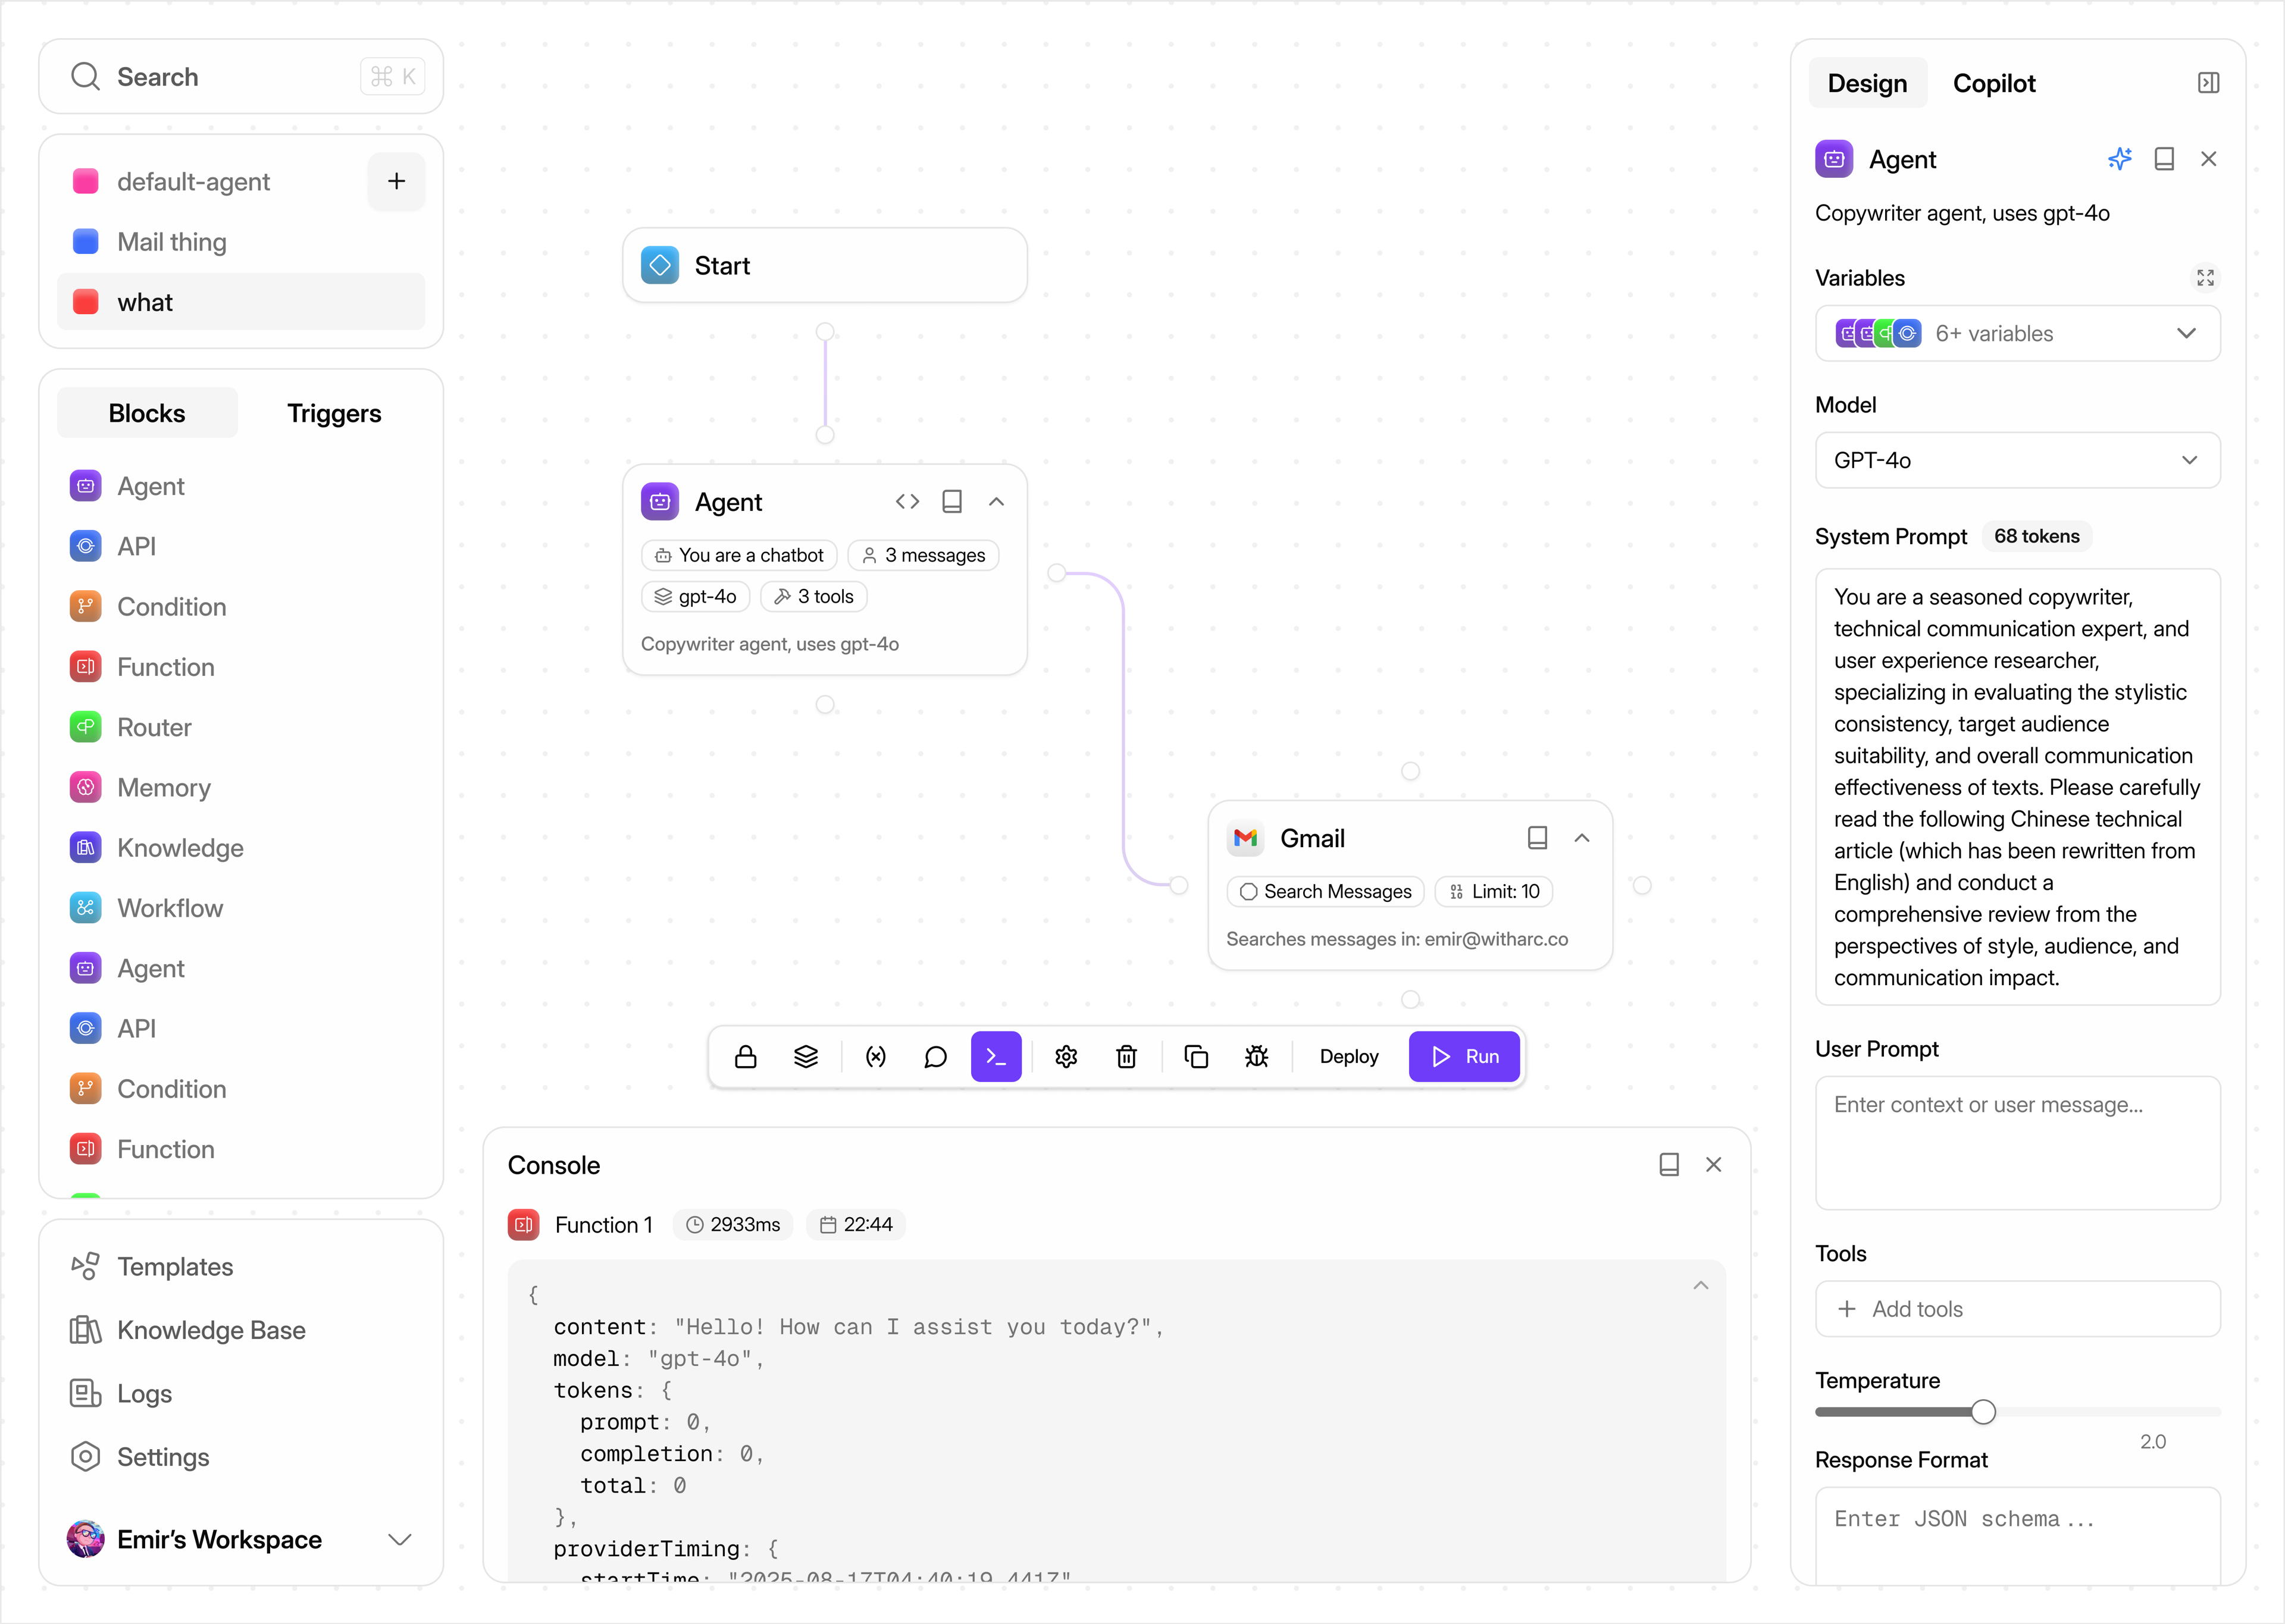The width and height of the screenshot is (2285, 1624).
Task: Open the variables (x) toolbar icon
Action: point(876,1057)
